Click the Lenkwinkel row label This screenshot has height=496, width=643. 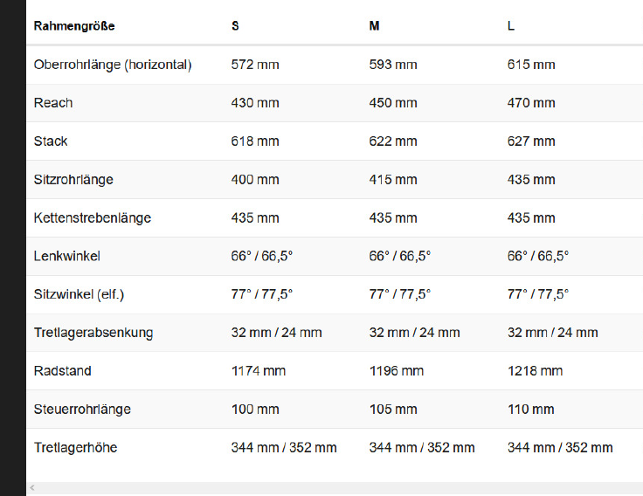(67, 256)
